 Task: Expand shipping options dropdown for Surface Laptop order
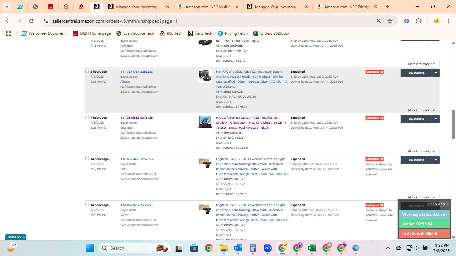[x=436, y=119]
